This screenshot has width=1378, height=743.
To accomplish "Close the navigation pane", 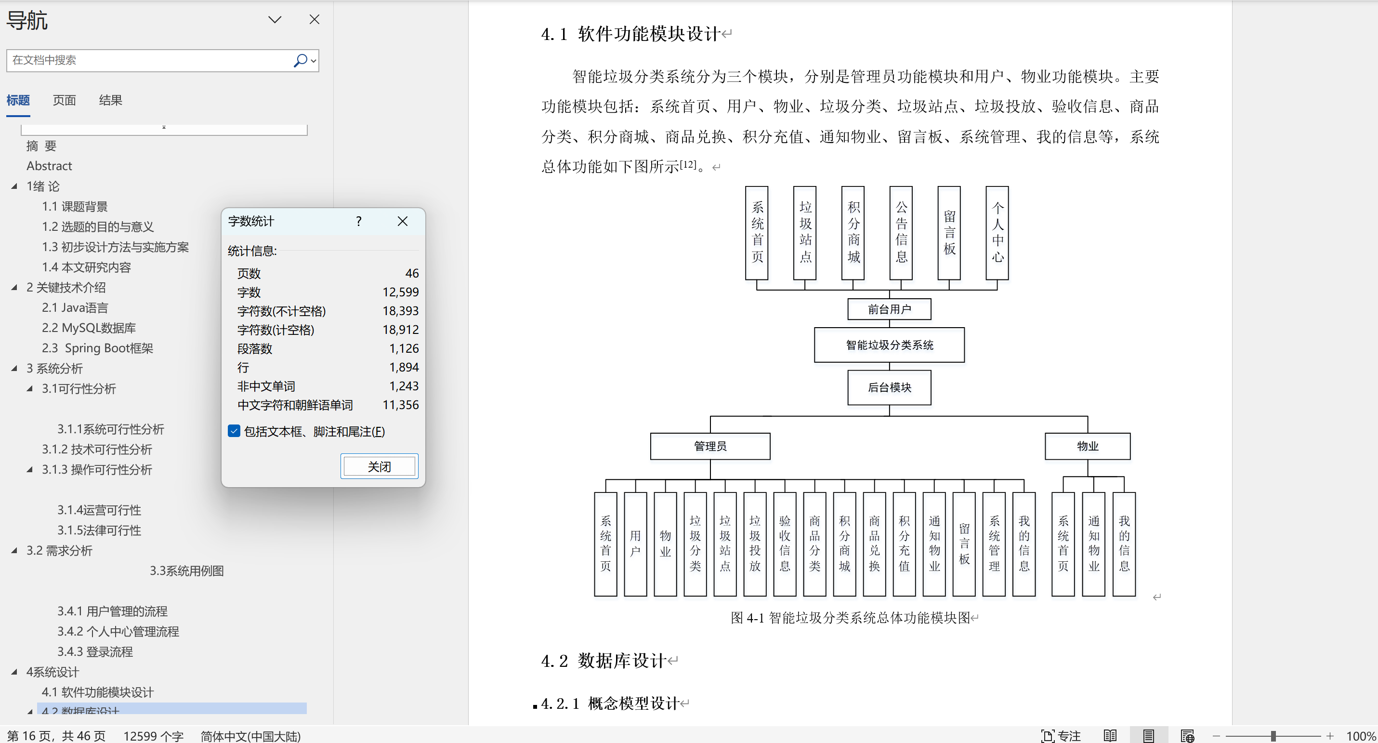I will [315, 20].
